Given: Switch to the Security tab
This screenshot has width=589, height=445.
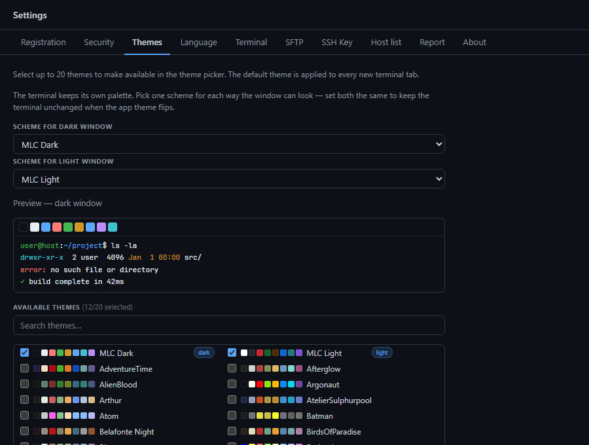Looking at the screenshot, I should [99, 42].
